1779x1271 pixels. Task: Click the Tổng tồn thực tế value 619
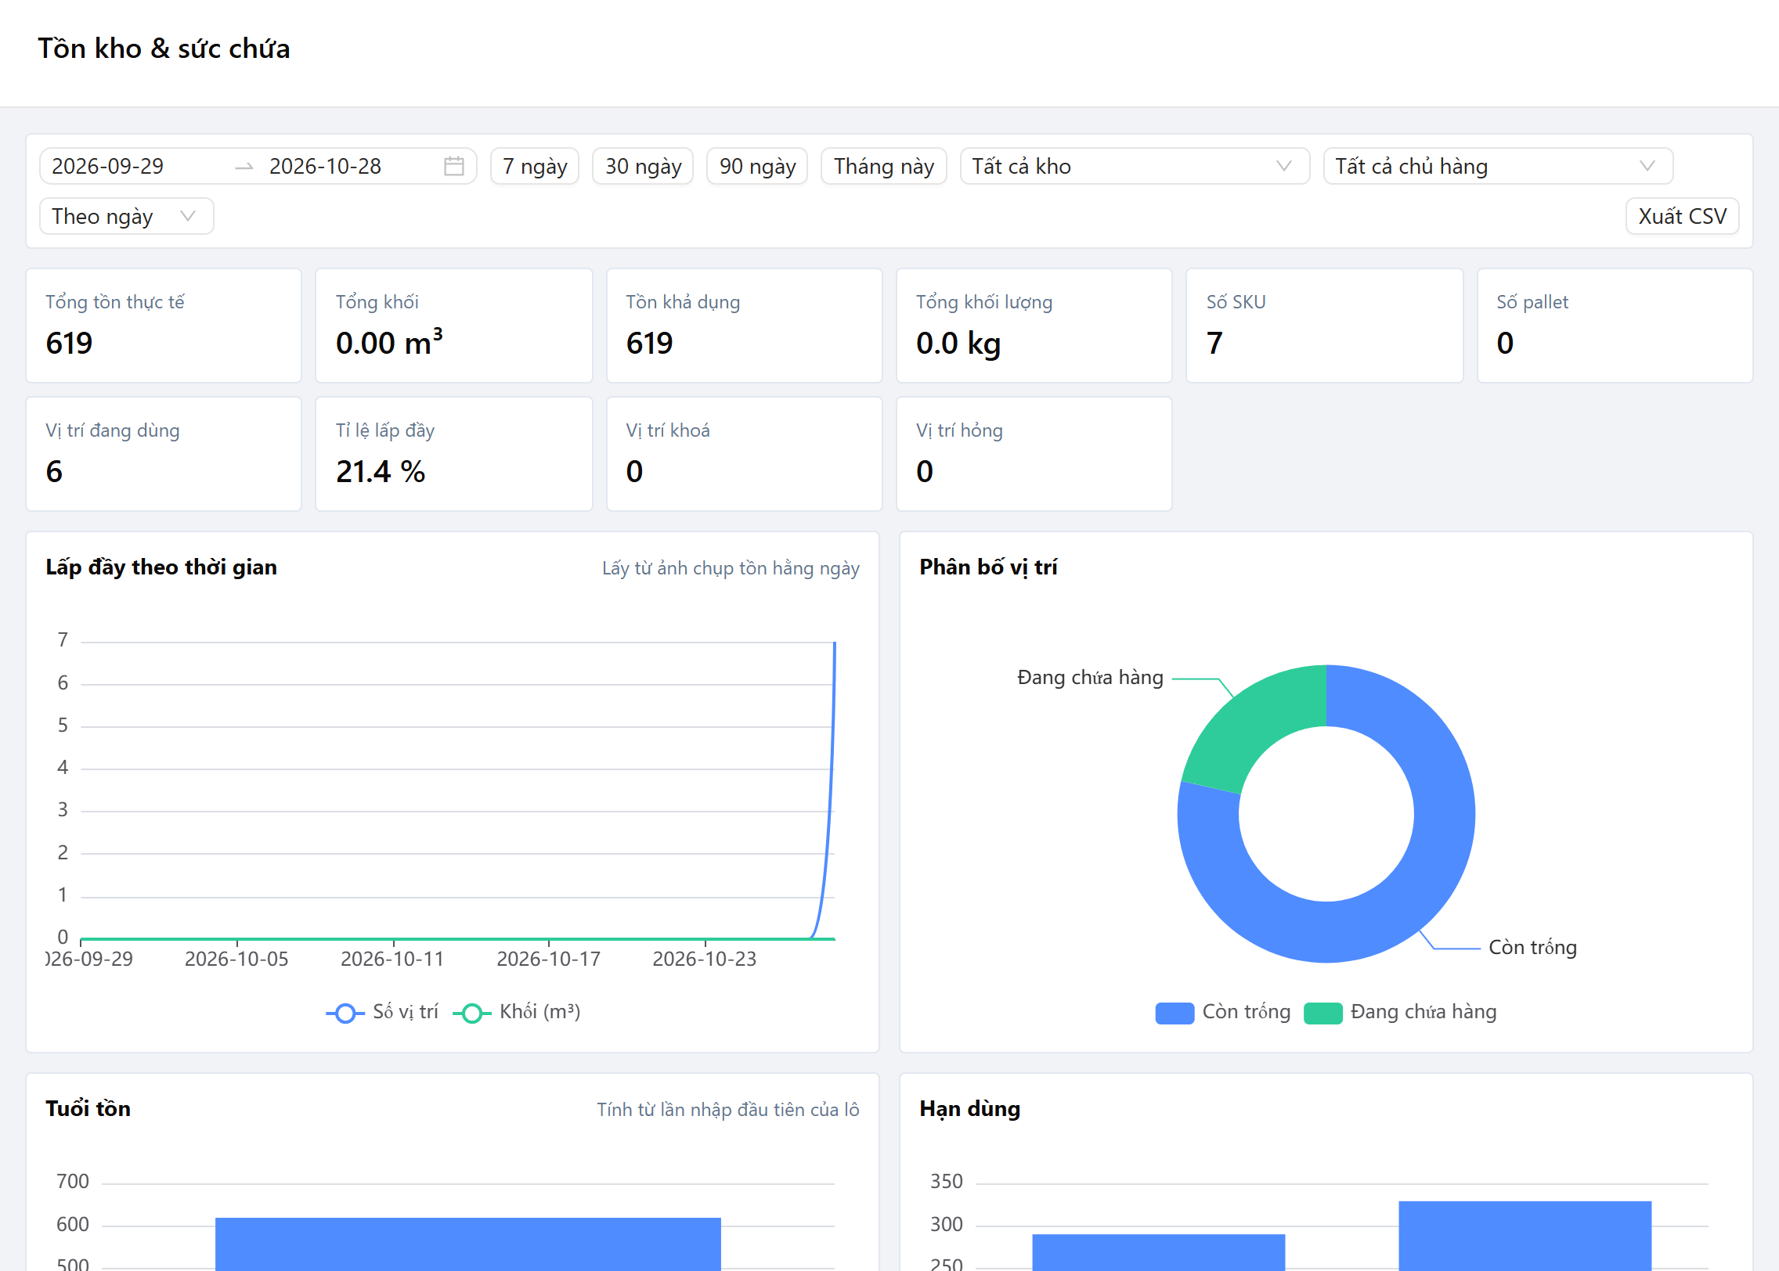(69, 343)
